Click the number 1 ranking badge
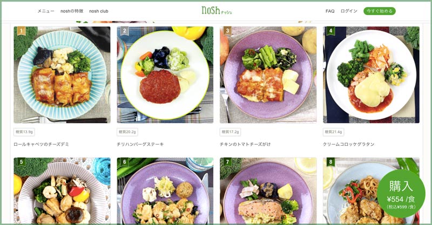Screen dimensions: 432x225 pyautogui.click(x=22, y=31)
